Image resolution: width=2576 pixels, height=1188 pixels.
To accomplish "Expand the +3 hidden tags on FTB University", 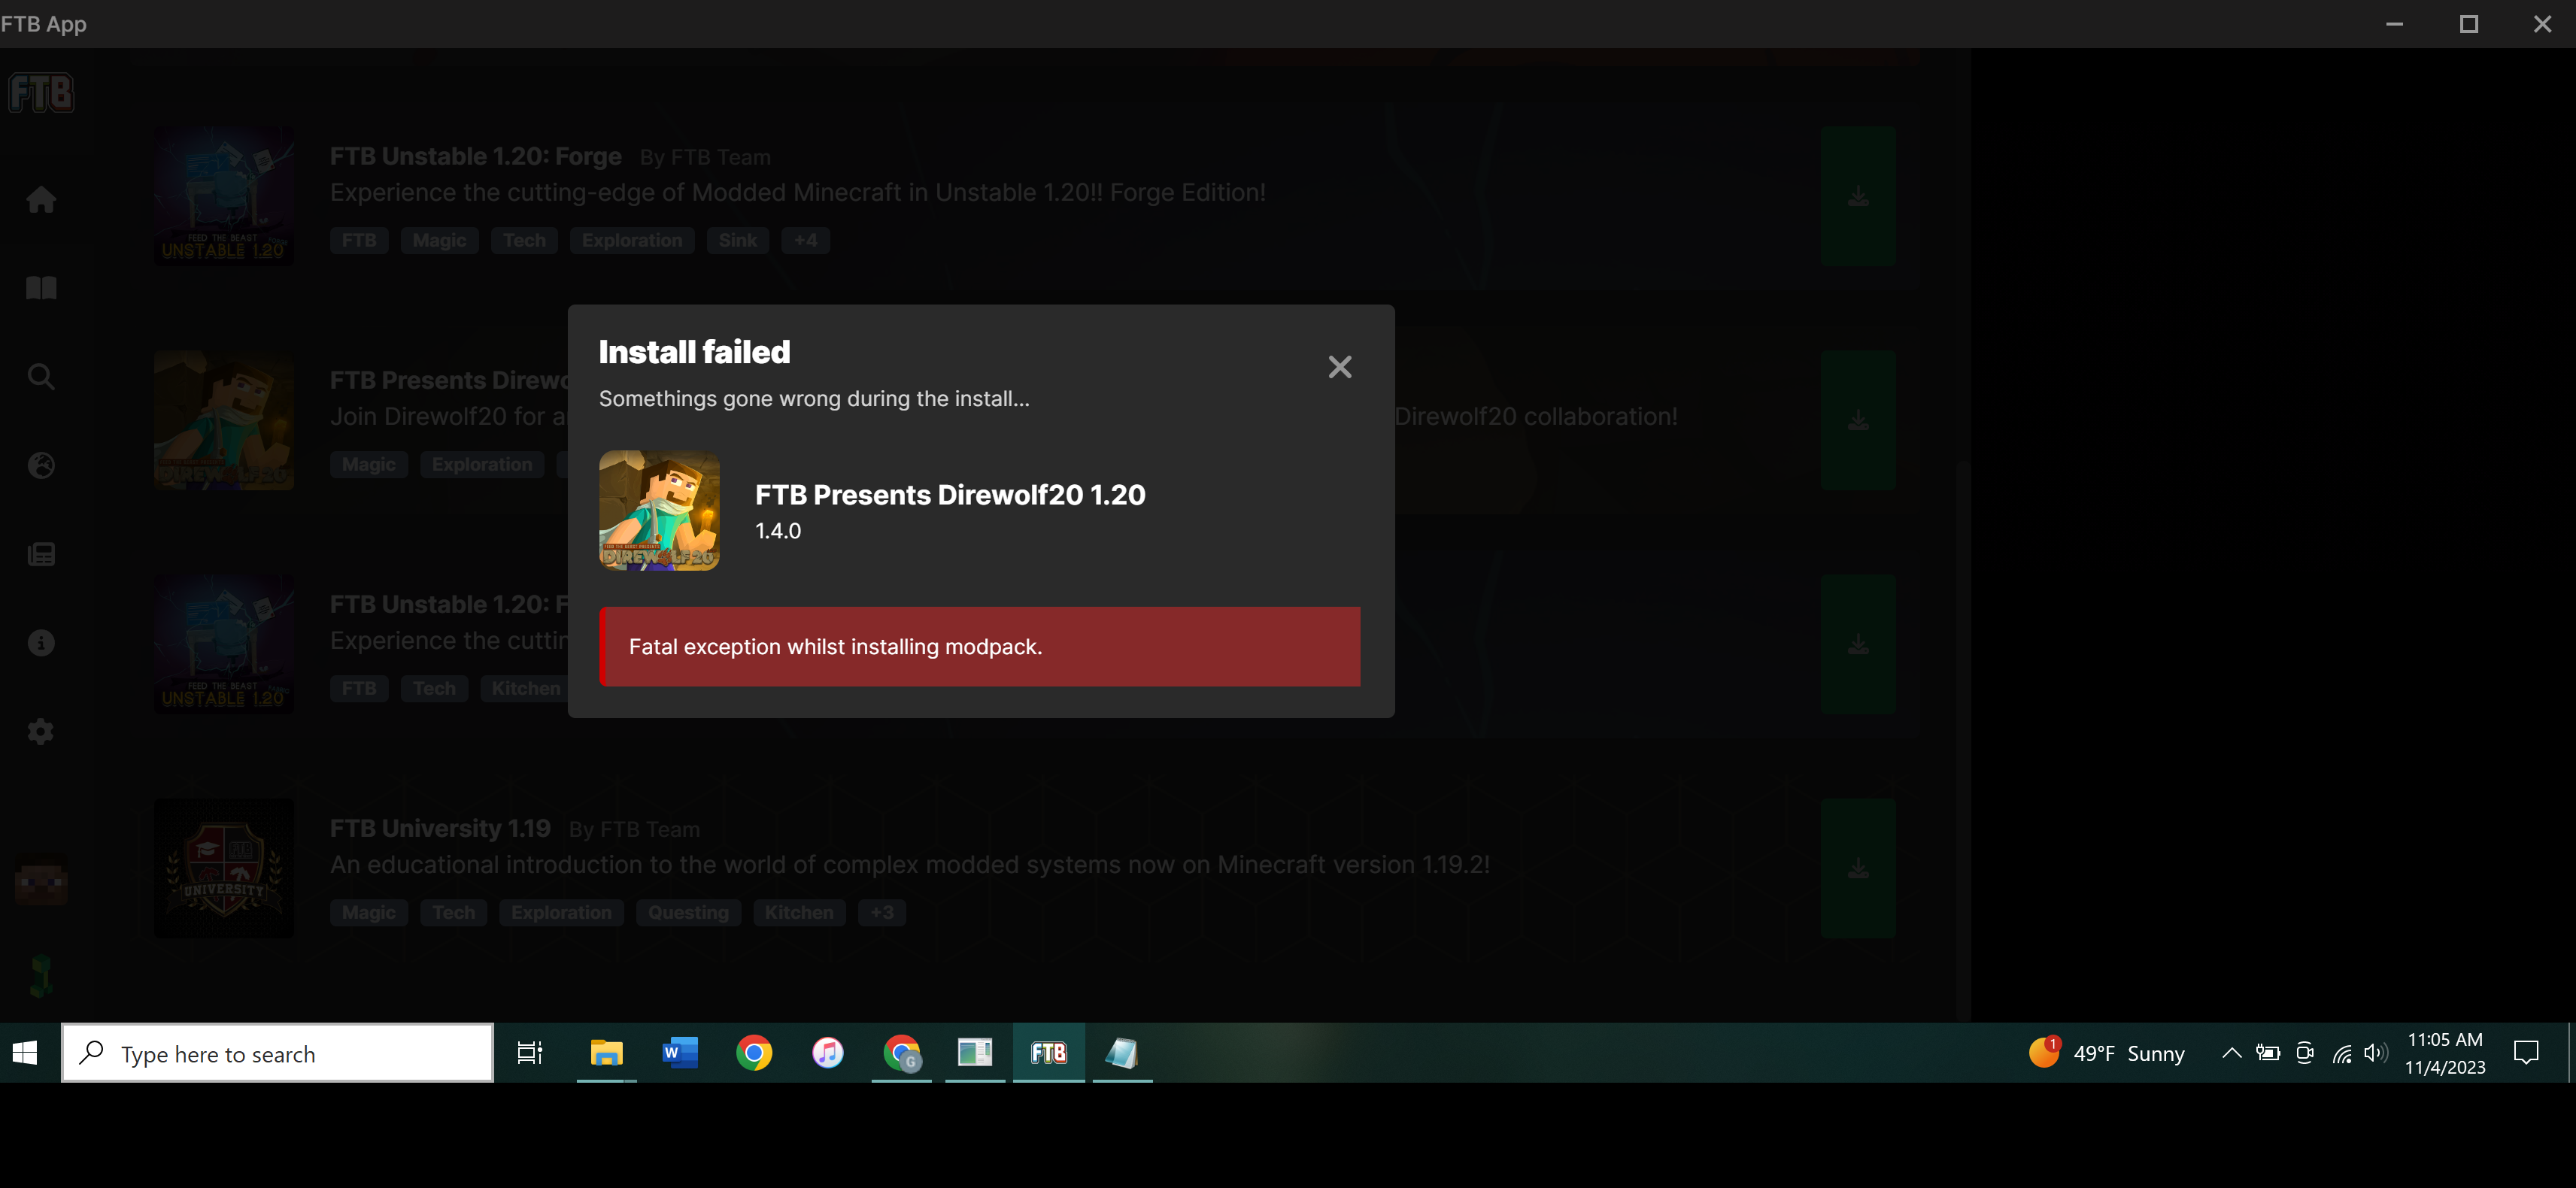I will point(881,912).
